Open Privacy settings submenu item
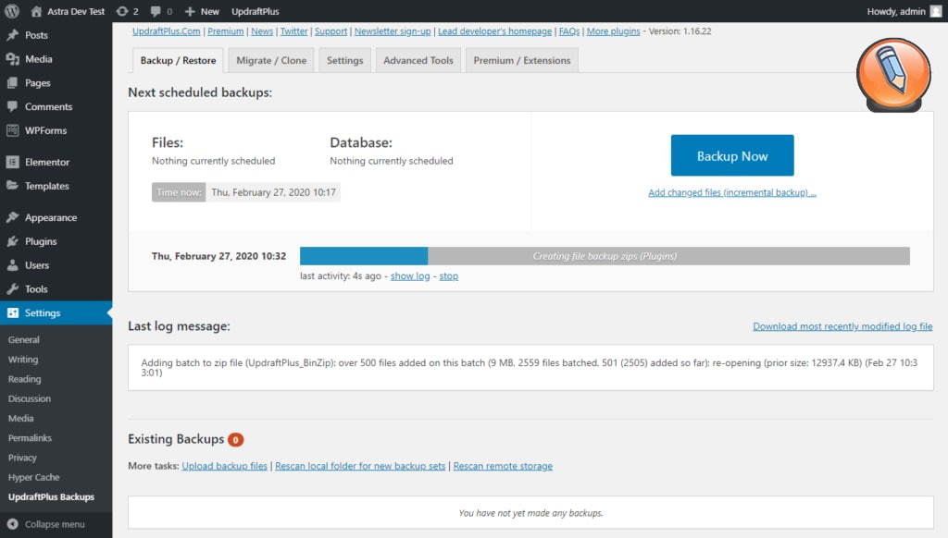948x538 pixels. 22,458
